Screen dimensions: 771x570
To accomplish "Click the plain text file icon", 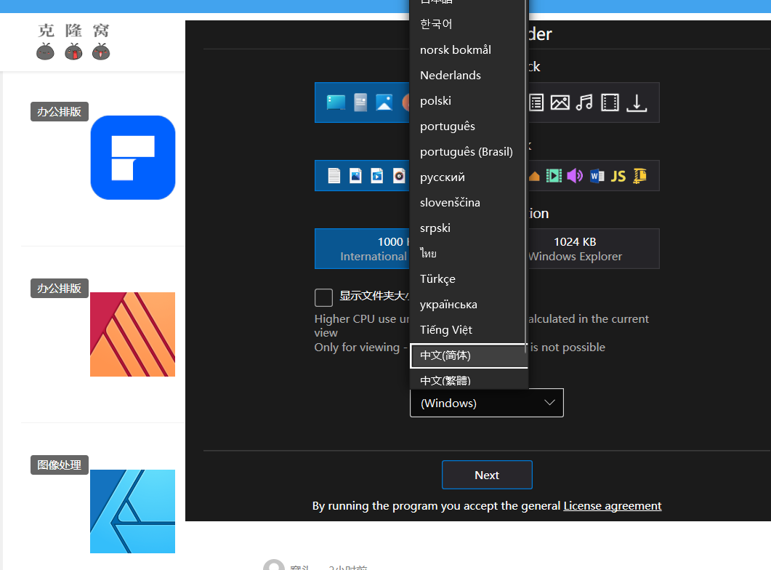I will [x=334, y=175].
